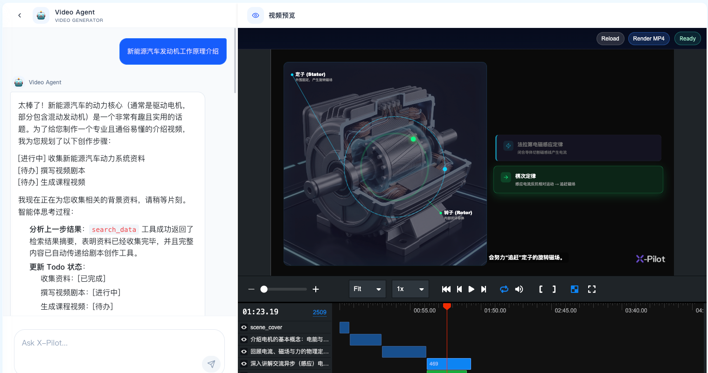Screen dimensions: 708x373
Task: Click the frame number link 2509
Action: click(x=319, y=312)
